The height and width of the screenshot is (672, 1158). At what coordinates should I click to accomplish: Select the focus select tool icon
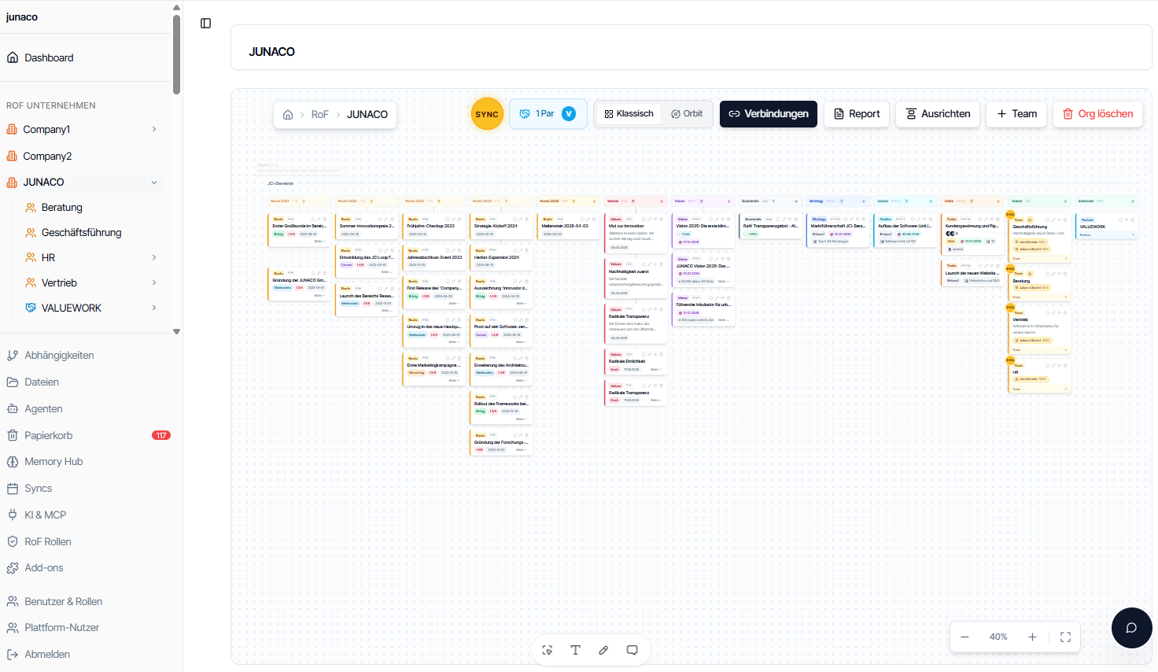click(x=548, y=650)
